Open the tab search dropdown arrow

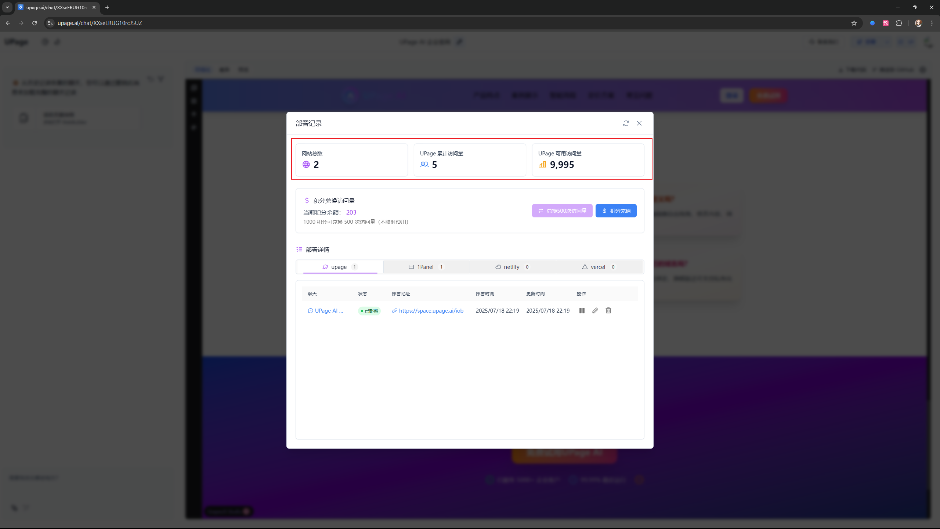[x=7, y=7]
